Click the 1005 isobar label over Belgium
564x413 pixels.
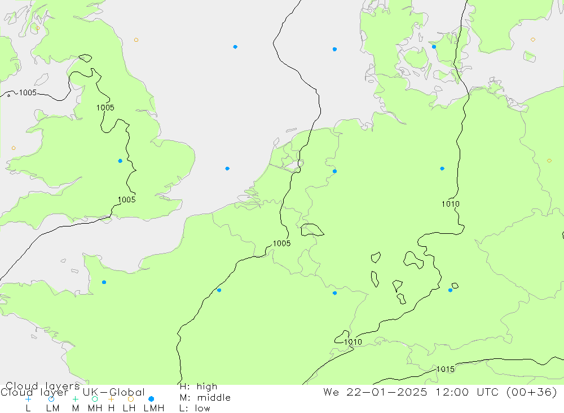[281, 243]
